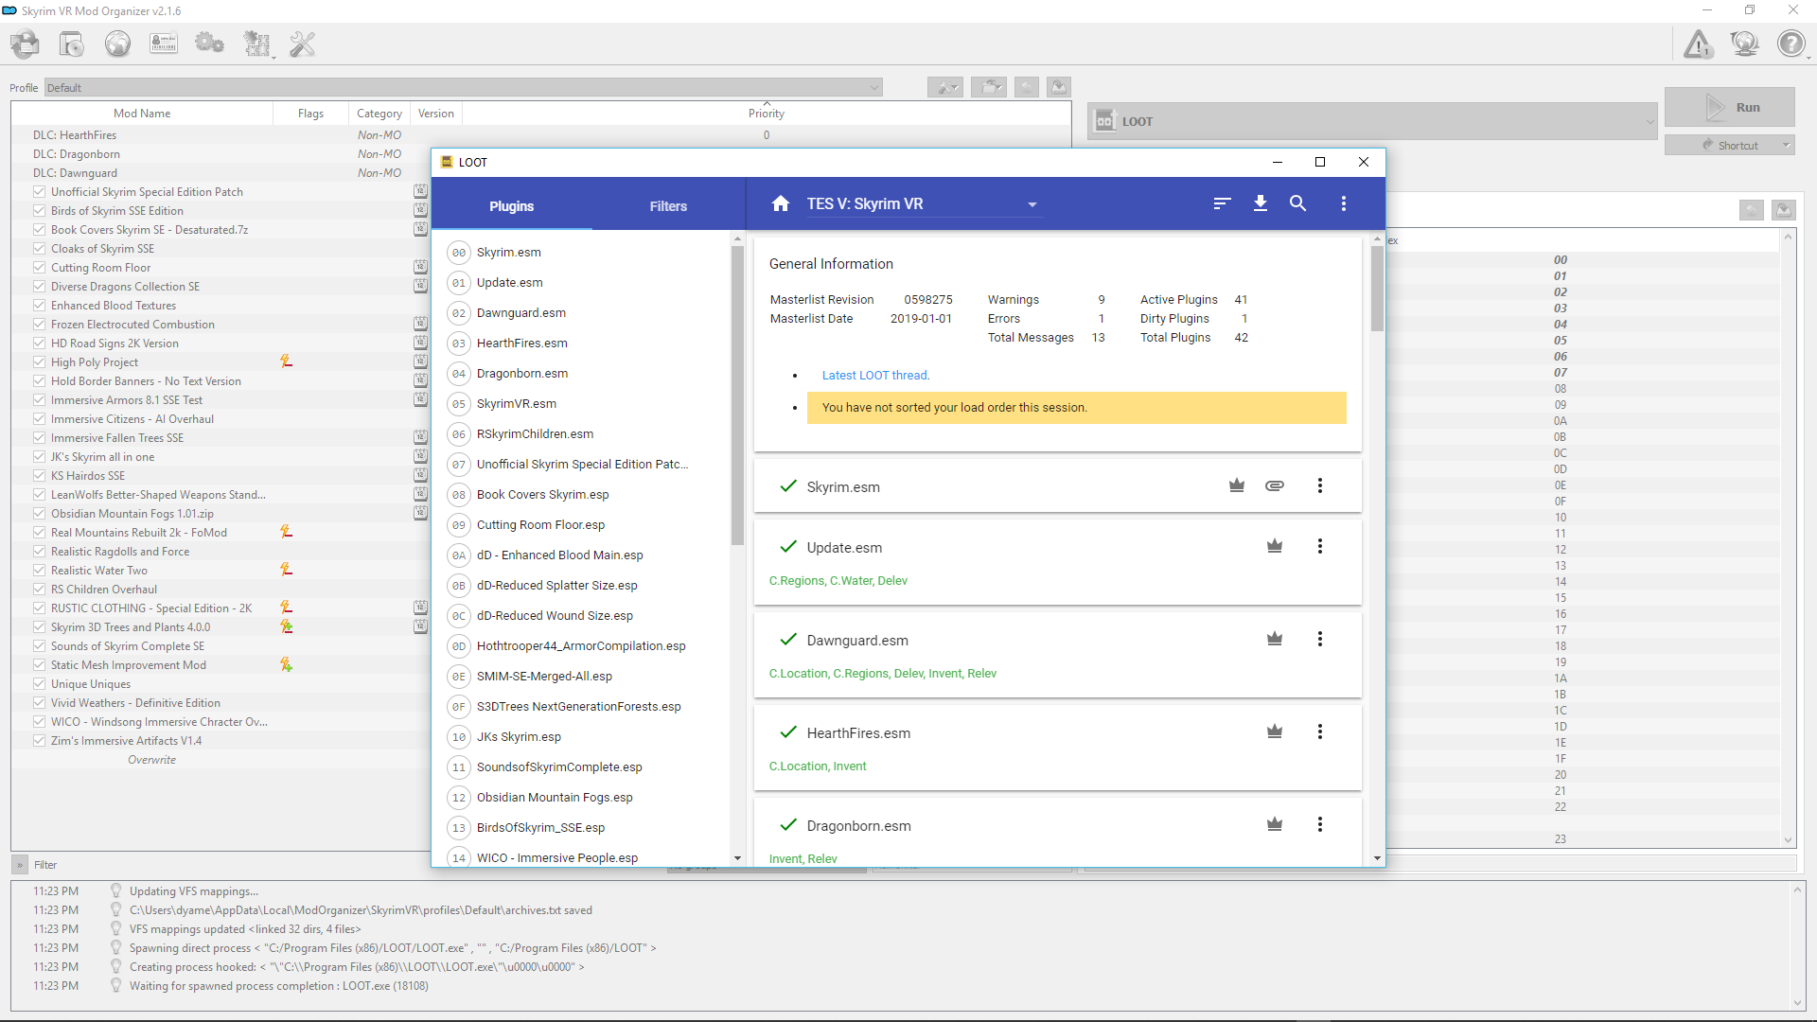Screen dimensions: 1817x1022
Task: Click the update globe icon near Help
Action: pos(1744,44)
